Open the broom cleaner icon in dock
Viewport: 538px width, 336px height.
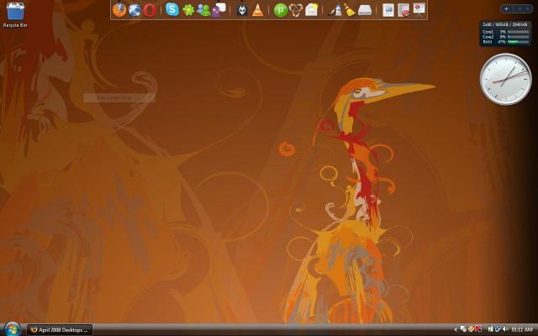pyautogui.click(x=350, y=10)
